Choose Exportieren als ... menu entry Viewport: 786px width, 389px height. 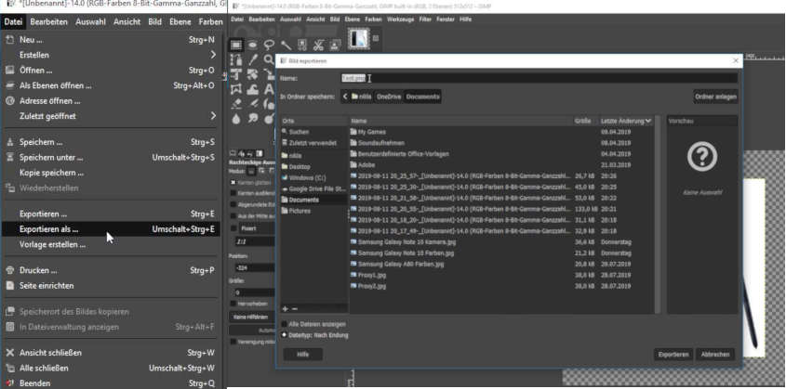coord(111,229)
